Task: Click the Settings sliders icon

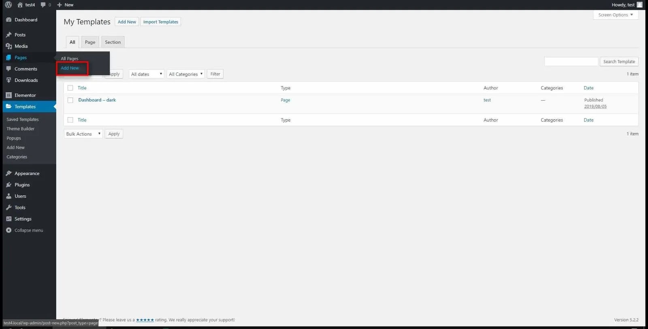Action: (9, 219)
